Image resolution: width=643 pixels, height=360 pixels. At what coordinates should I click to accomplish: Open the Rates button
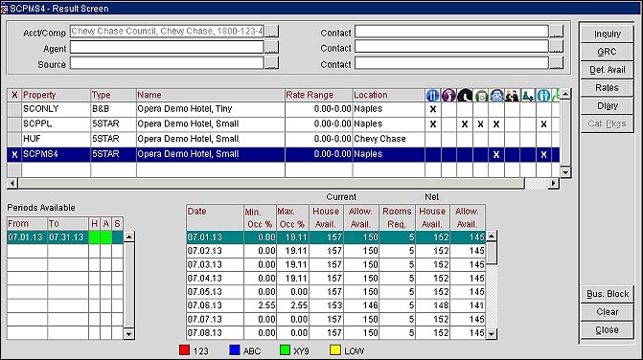pos(608,88)
